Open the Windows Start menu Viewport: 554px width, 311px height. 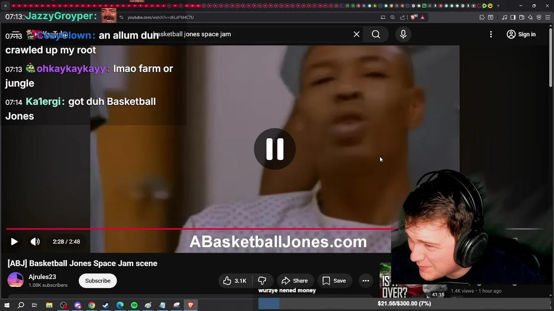tap(6, 305)
